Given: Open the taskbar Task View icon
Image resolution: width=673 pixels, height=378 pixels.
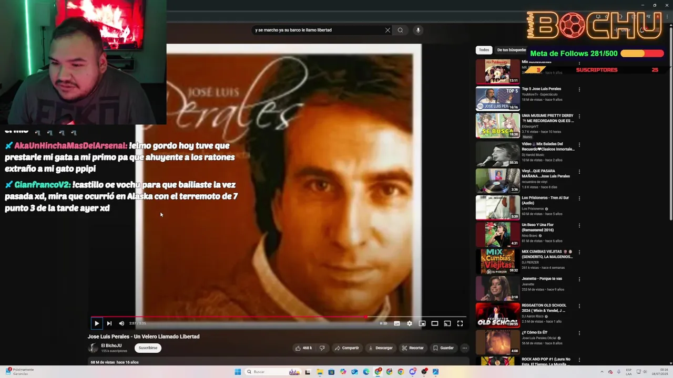Looking at the screenshot, I should pos(308,372).
